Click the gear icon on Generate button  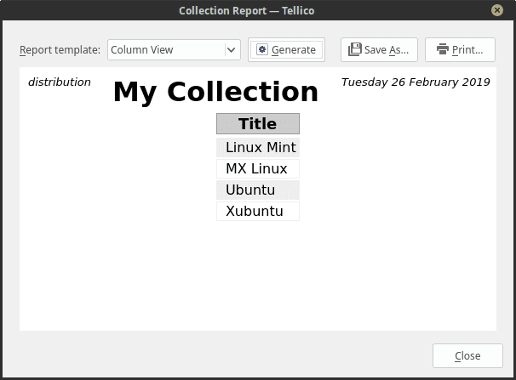coord(262,49)
